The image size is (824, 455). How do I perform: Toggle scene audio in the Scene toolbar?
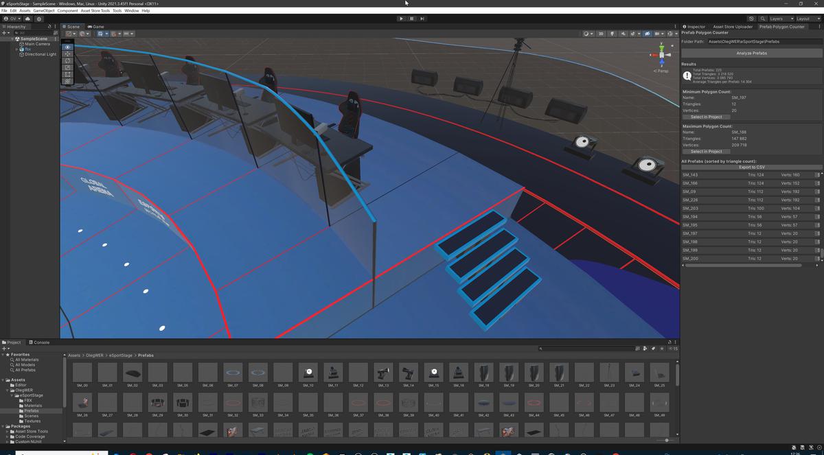[623, 33]
